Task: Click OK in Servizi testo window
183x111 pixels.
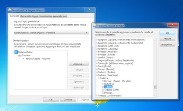Action: 51,100
